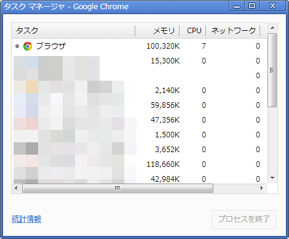Image resolution: width=289 pixels, height=239 pixels.
Task: Select the row with 59,856K memory
Action: pyautogui.click(x=139, y=105)
